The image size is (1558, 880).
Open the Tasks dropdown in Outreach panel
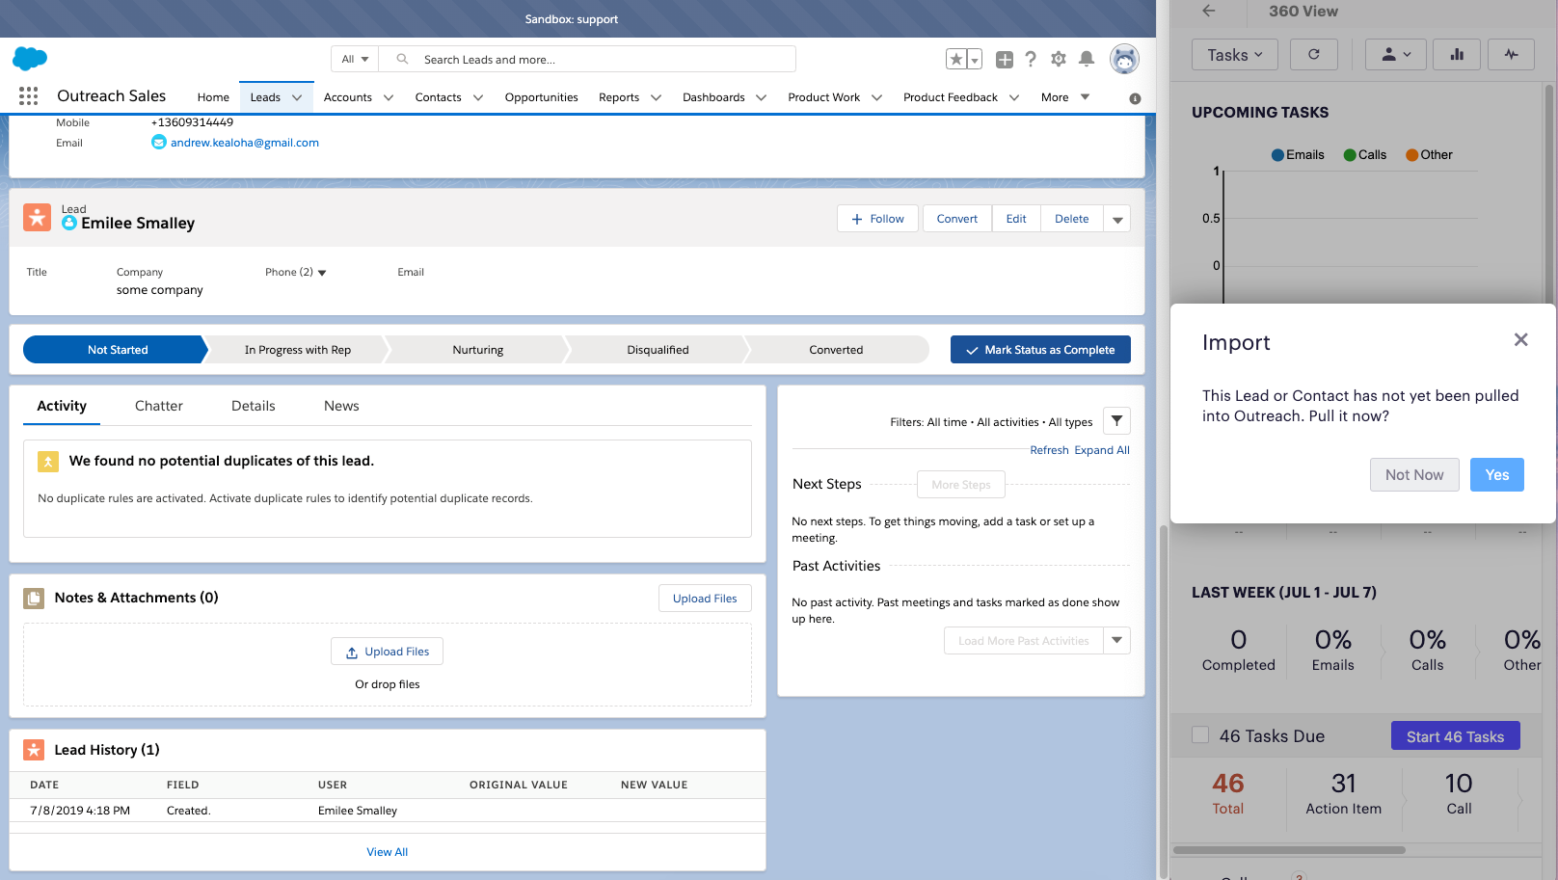[x=1235, y=55]
